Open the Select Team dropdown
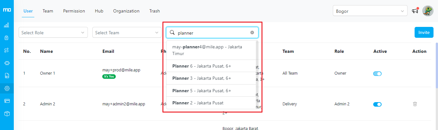Viewport: 438px width, 130px height. click(x=127, y=33)
